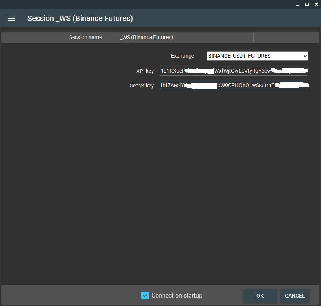Open the hamburger menu

pos(11,18)
